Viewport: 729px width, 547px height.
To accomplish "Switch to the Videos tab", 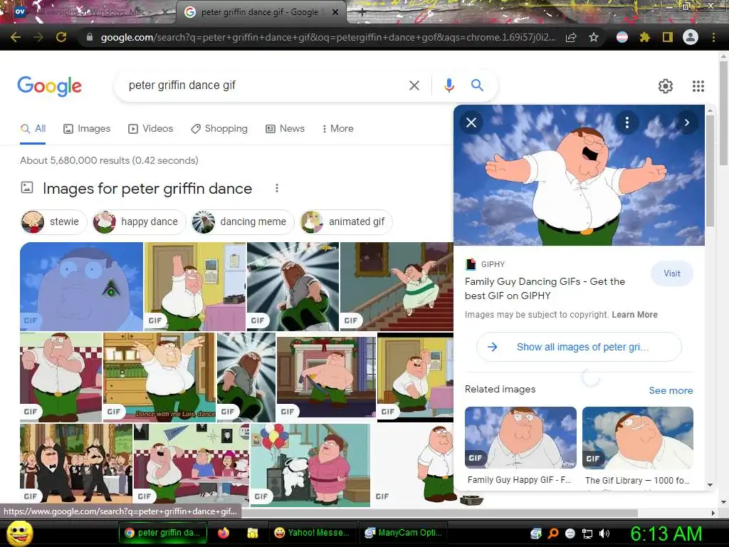I will coord(151,128).
